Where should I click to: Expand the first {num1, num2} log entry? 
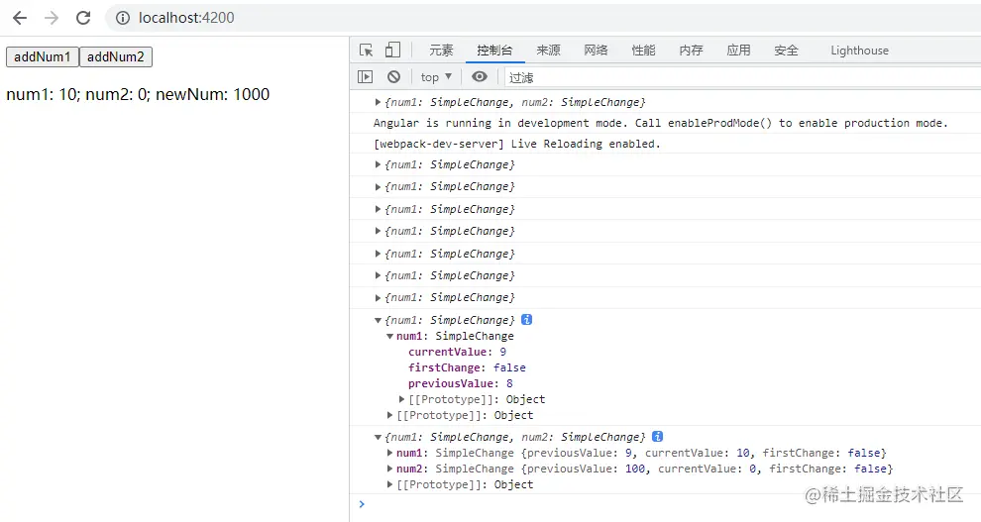[379, 103]
